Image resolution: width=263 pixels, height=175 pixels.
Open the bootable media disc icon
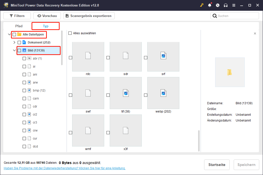tap(218, 5)
